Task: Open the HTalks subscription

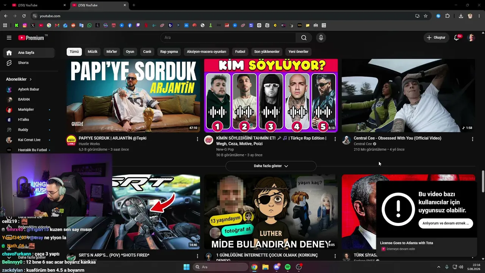Action: coord(29,120)
